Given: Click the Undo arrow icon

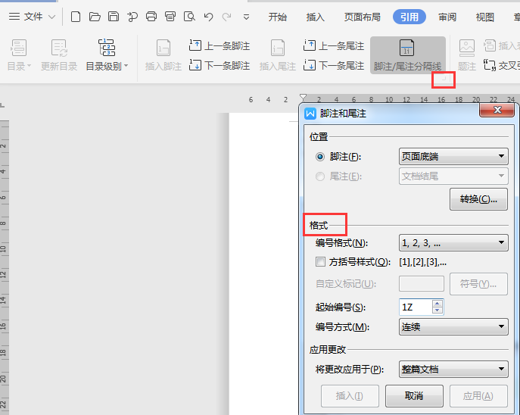Looking at the screenshot, I should pyautogui.click(x=209, y=17).
